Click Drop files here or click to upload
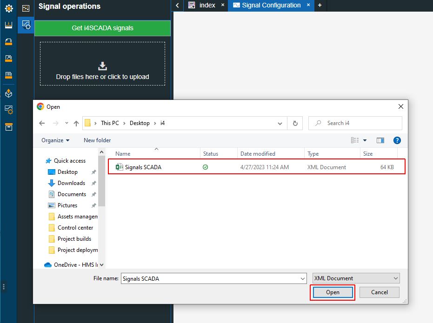 tap(102, 64)
